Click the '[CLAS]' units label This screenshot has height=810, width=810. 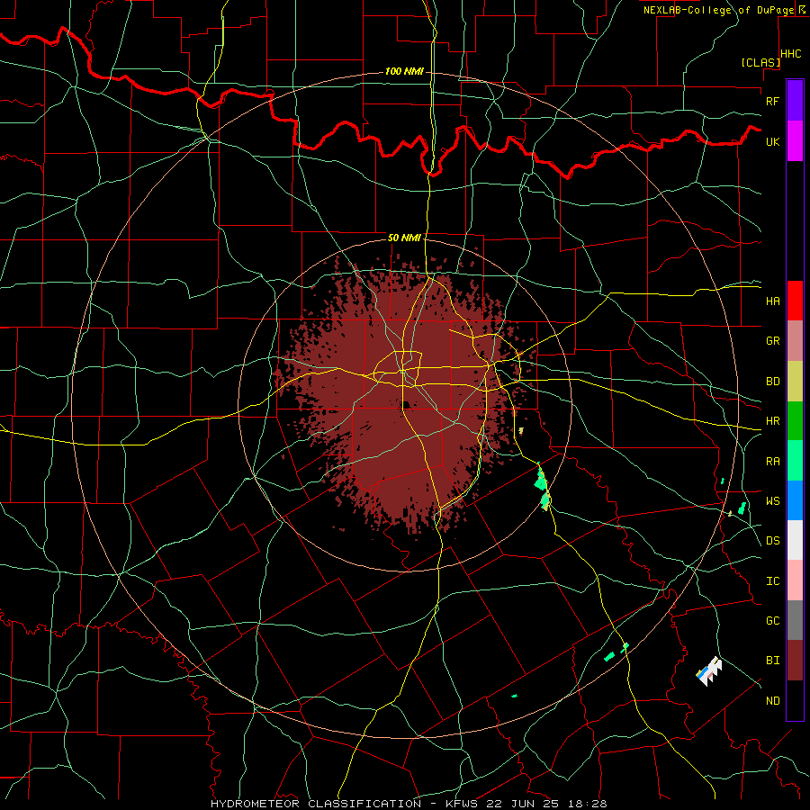click(x=760, y=62)
